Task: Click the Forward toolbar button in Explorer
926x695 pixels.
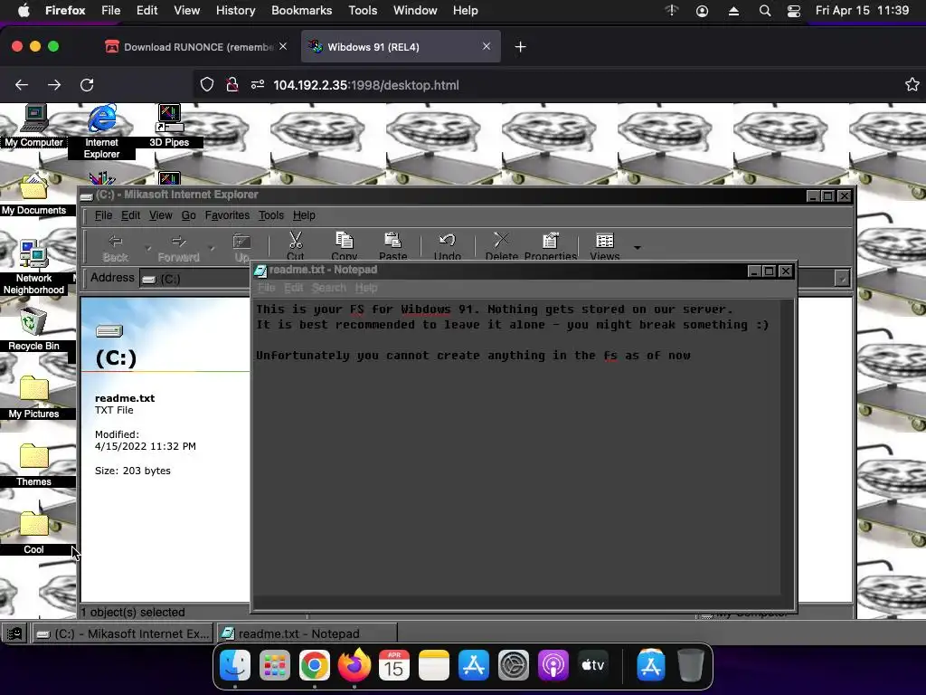Action: (x=178, y=248)
